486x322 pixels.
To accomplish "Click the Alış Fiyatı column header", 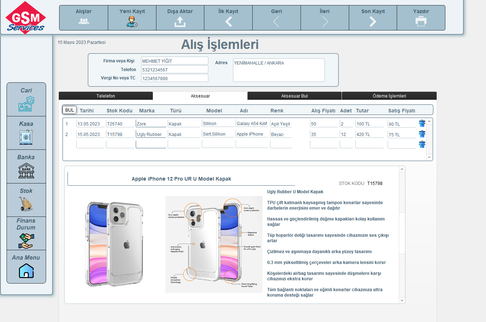I will tap(323, 111).
